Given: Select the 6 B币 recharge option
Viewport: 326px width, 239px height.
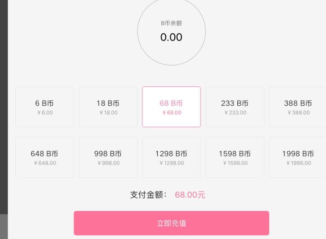Looking at the screenshot, I should (x=44, y=107).
